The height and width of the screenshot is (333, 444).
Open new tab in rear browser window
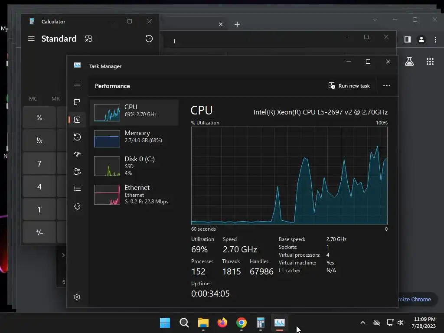pyautogui.click(x=237, y=24)
